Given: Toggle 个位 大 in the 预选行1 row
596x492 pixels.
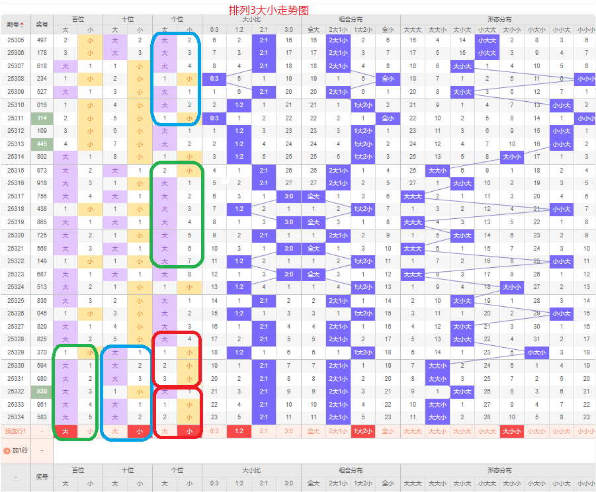Looking at the screenshot, I should click(x=165, y=431).
